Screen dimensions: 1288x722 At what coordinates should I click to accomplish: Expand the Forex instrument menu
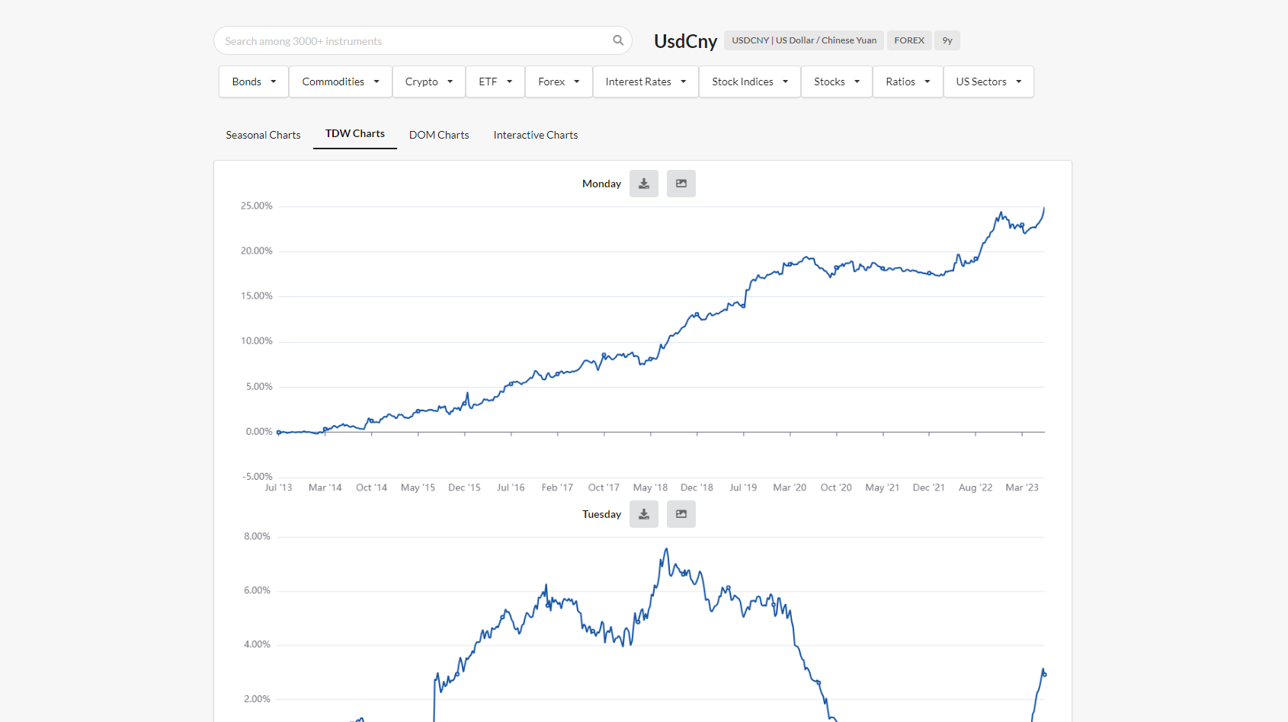point(558,81)
